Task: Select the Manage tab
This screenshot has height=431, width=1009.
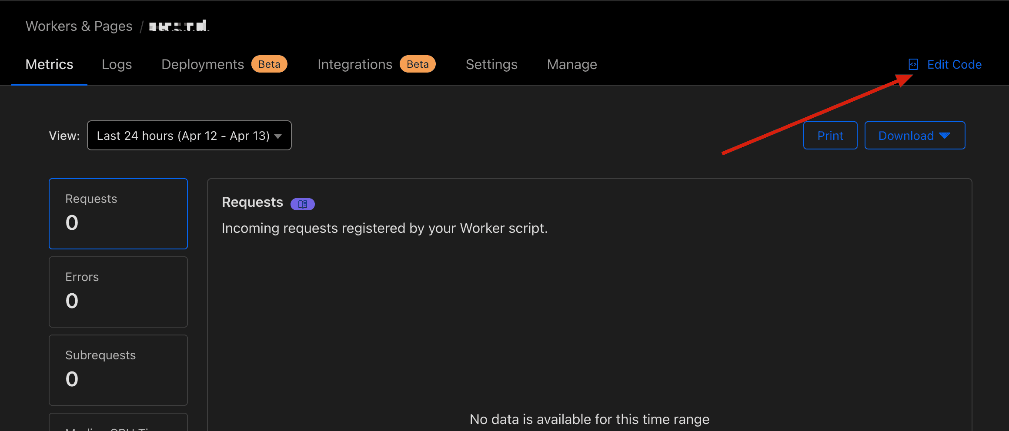Action: (x=572, y=64)
